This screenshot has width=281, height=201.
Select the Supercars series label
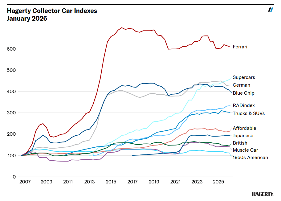(x=244, y=77)
